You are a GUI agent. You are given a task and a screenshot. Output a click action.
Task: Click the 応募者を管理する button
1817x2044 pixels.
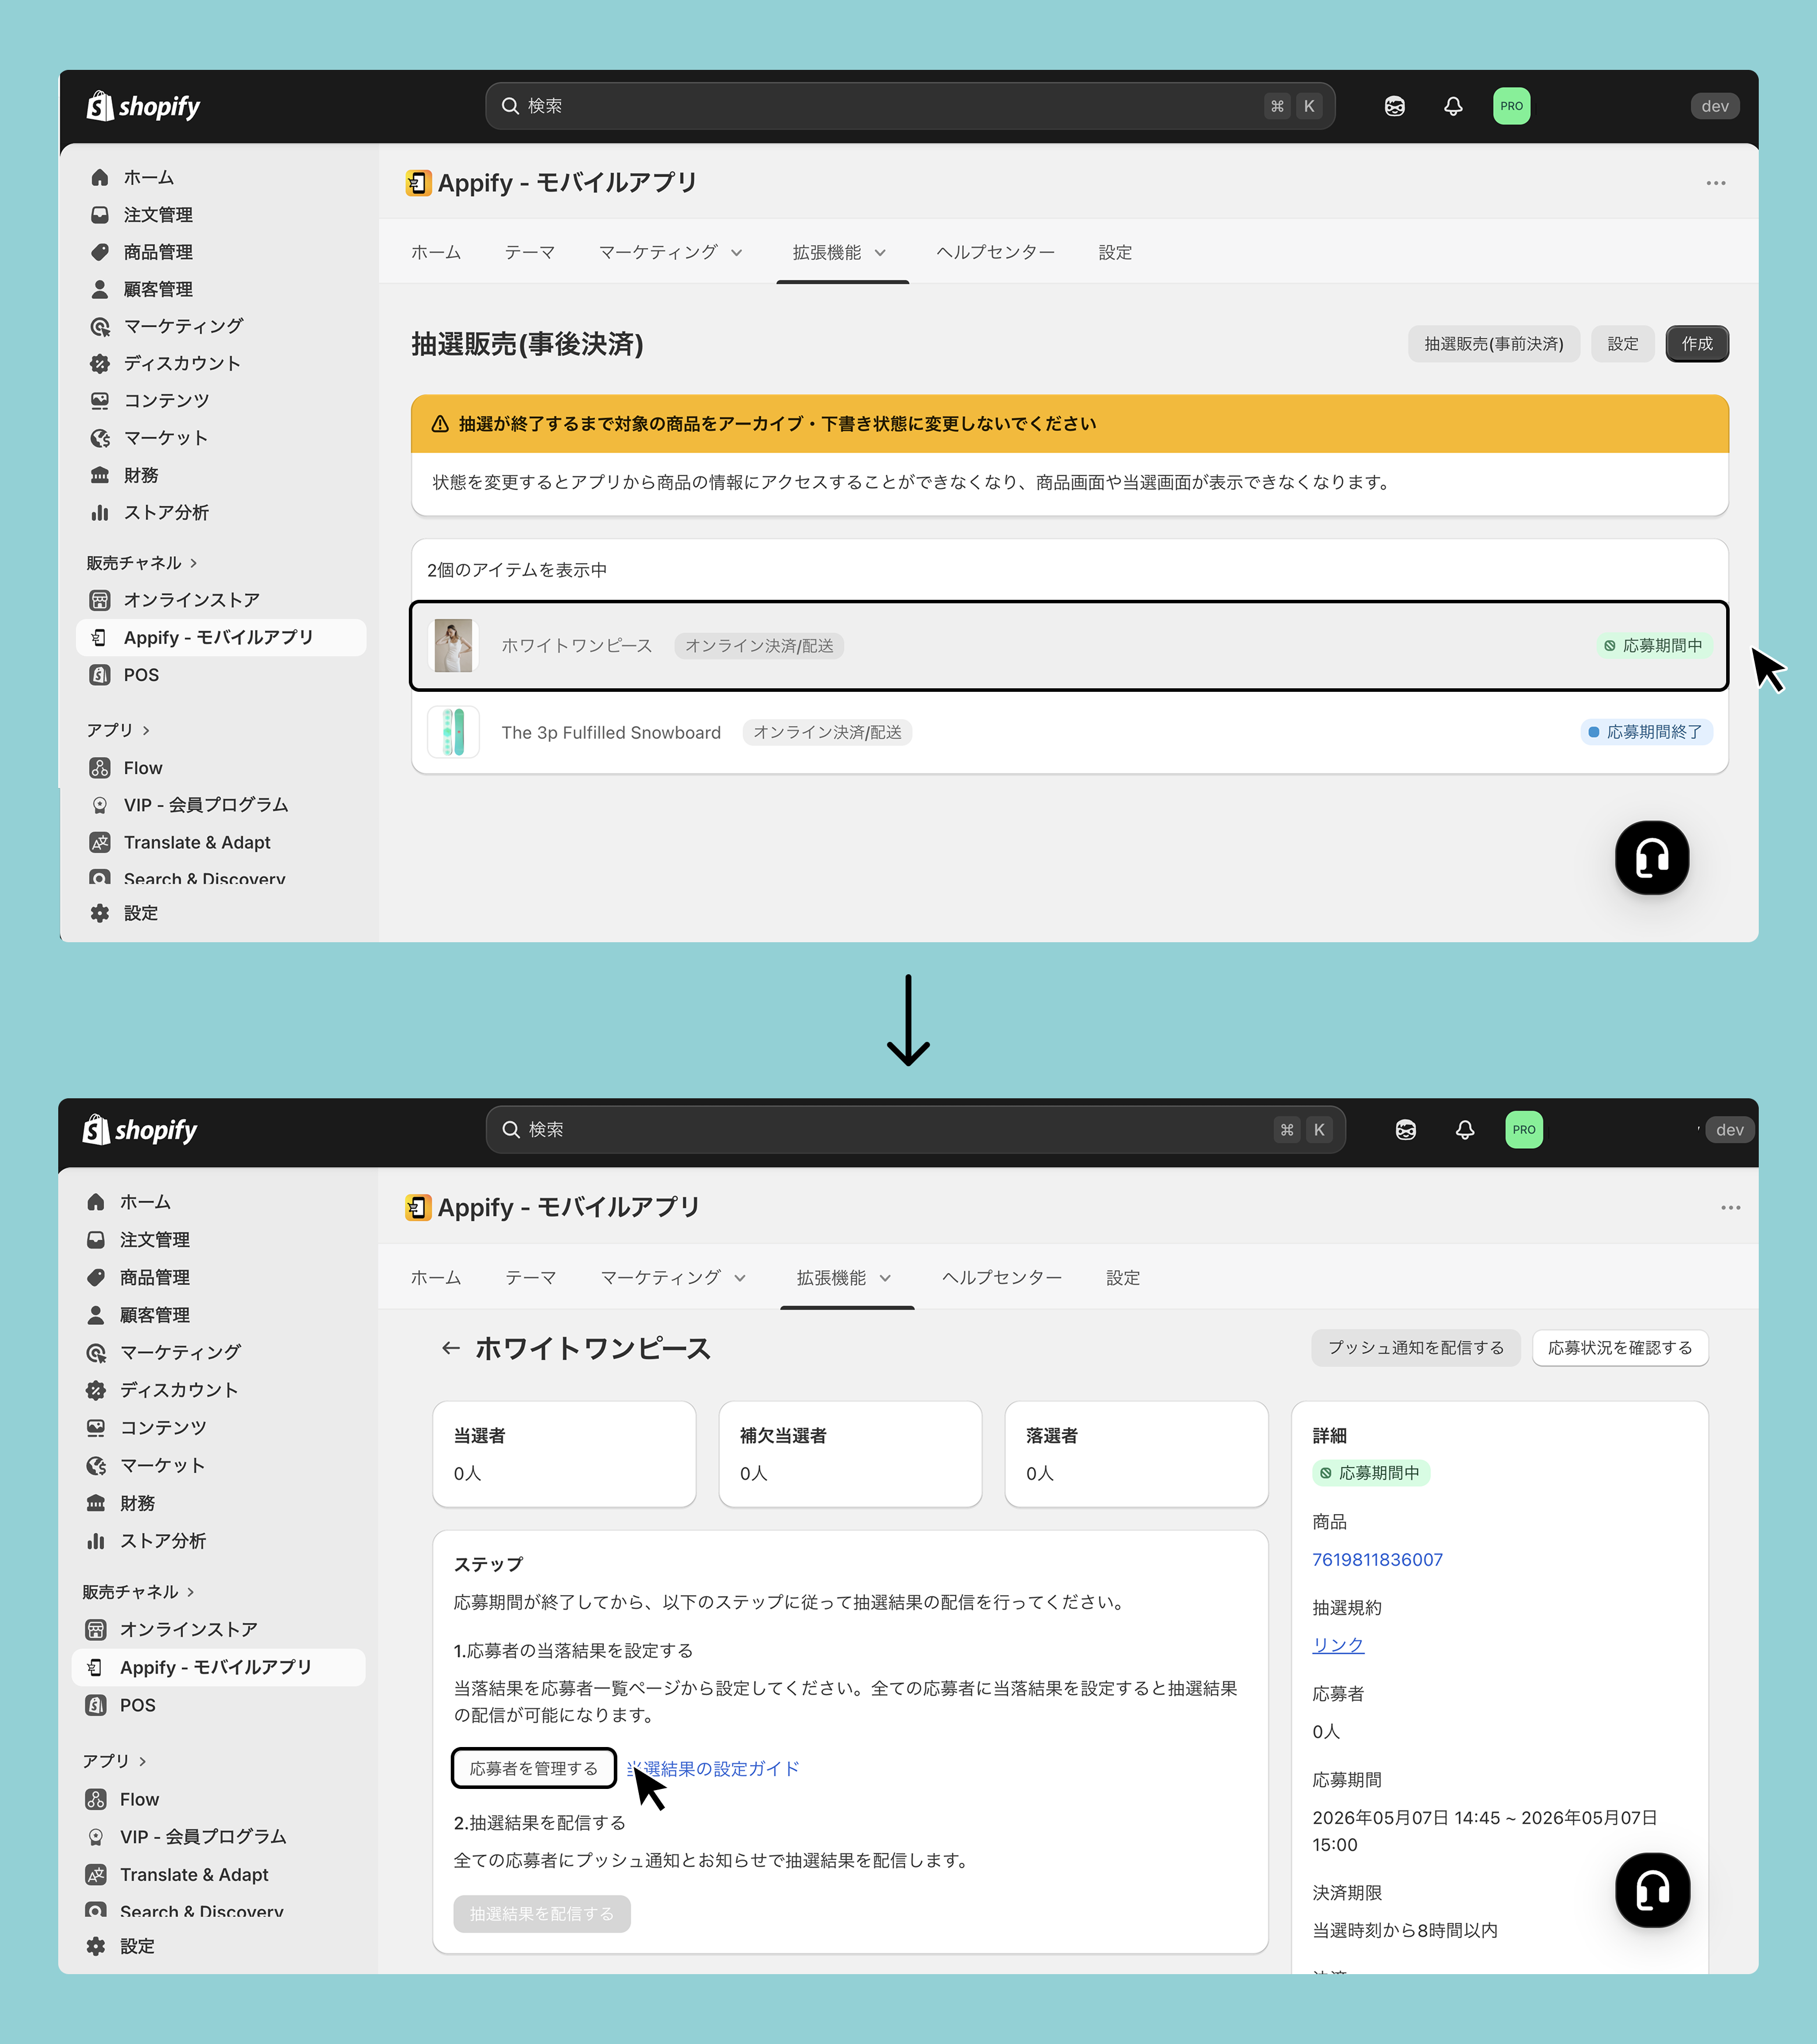tap(534, 1768)
